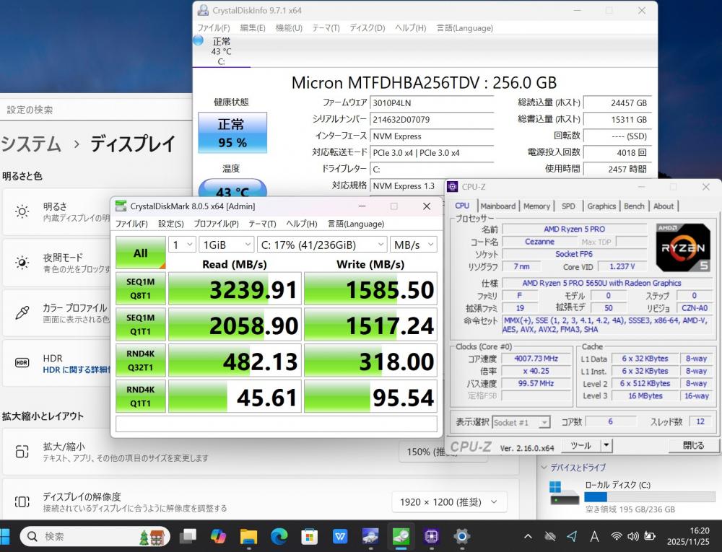Open File Explorer from the taskbar
Screen dimensions: 722x552
248,536
